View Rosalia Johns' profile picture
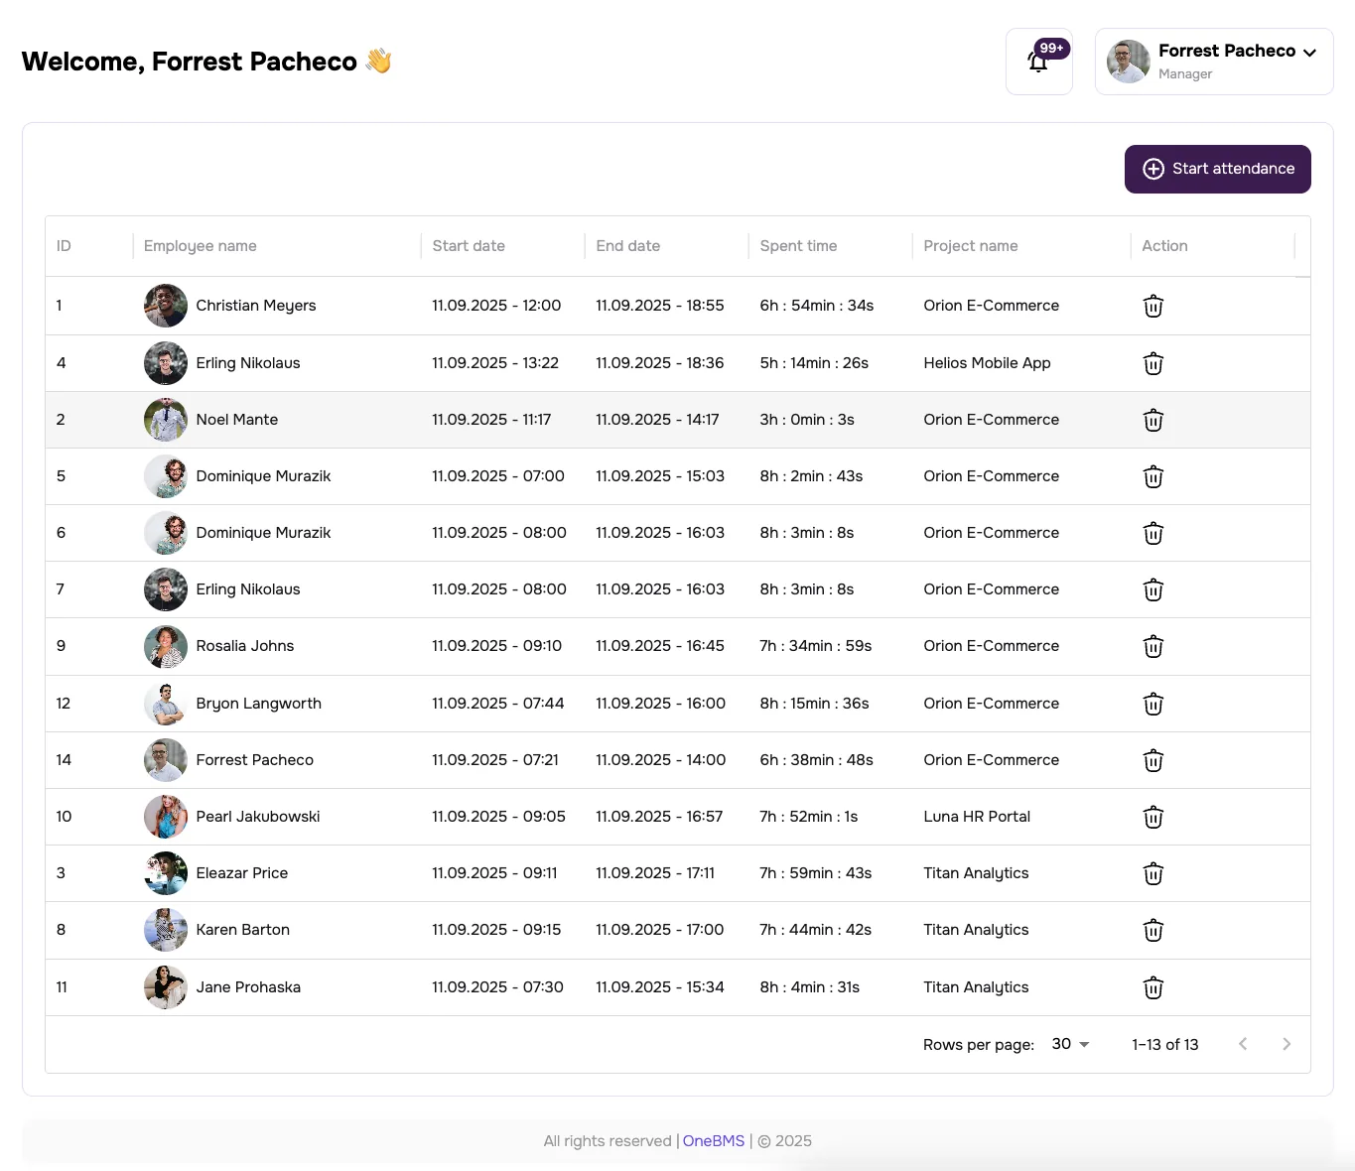This screenshot has height=1171, width=1355. [x=165, y=646]
